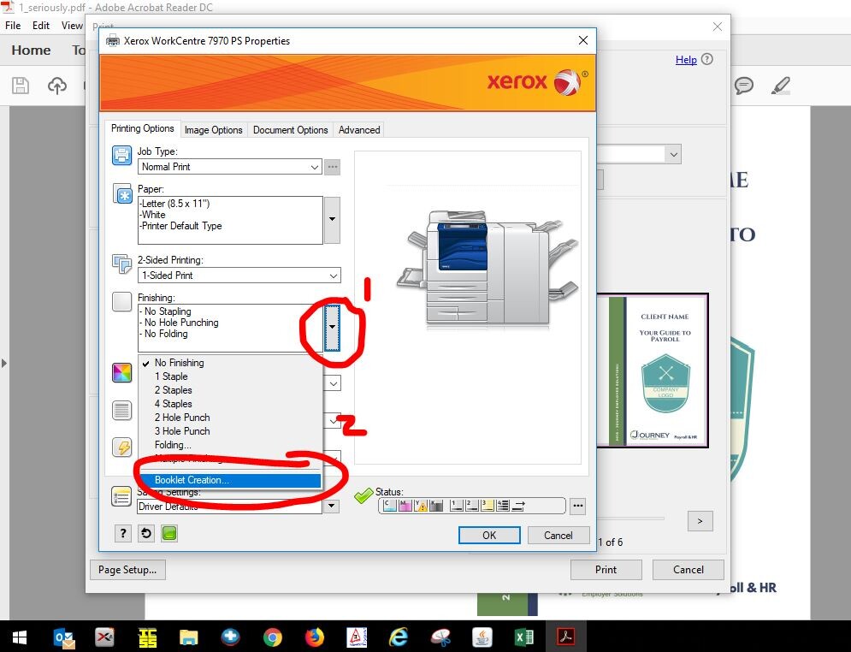The width and height of the screenshot is (851, 652).
Task: Click the Tray 2 status icon
Action: coord(471,506)
